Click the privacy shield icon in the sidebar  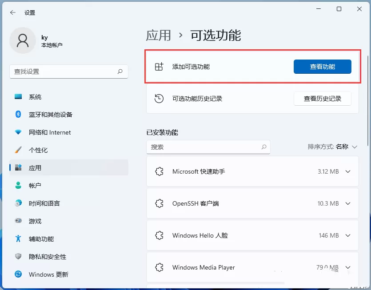[18, 256]
